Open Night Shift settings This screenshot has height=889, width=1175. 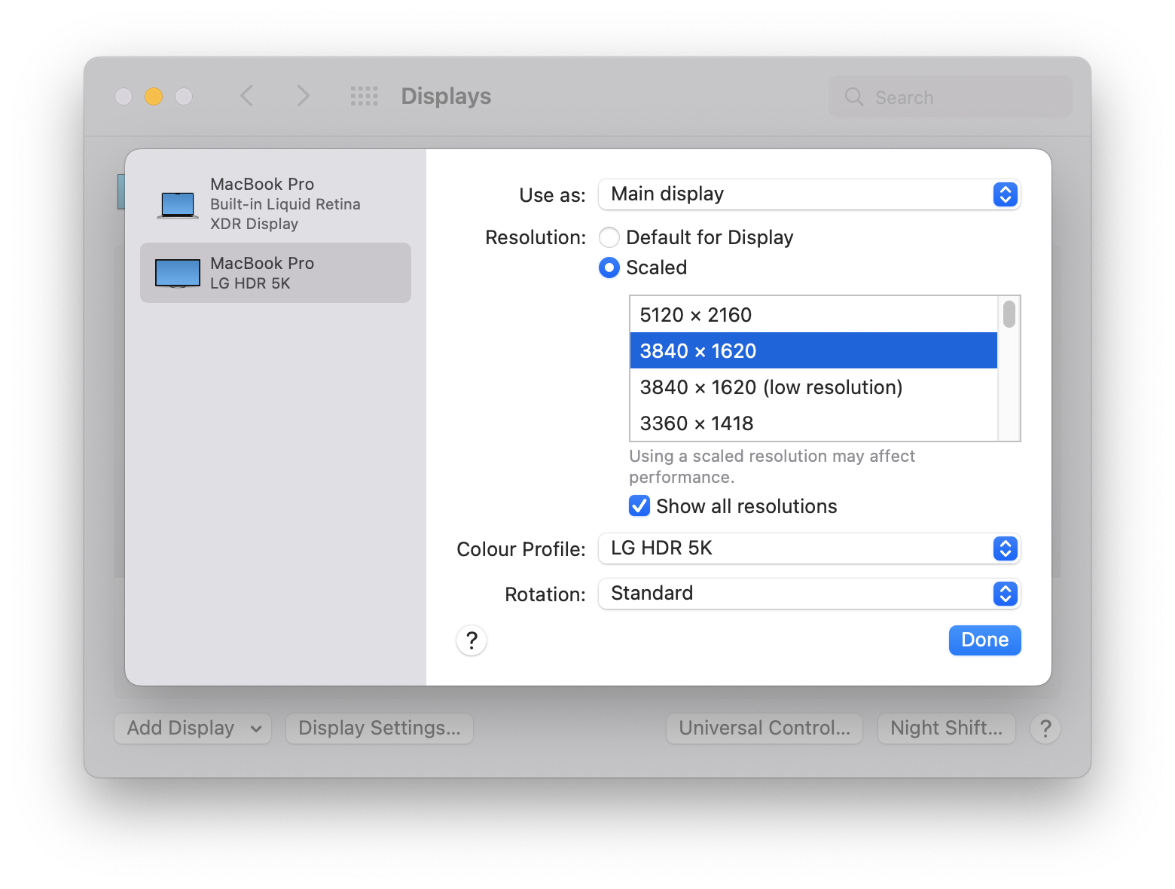[x=947, y=729]
